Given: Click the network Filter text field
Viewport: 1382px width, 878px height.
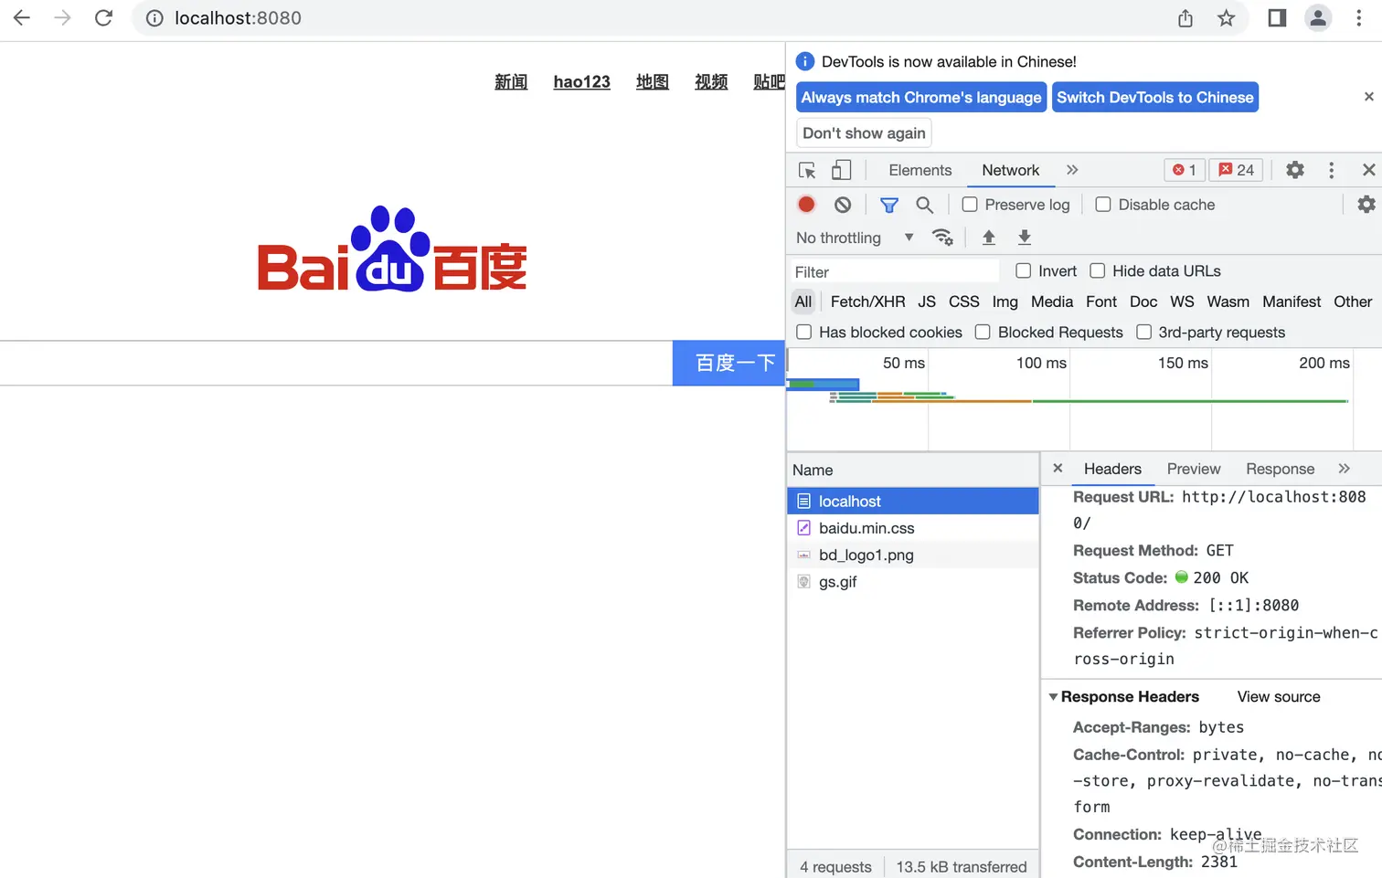Looking at the screenshot, I should click(x=895, y=271).
